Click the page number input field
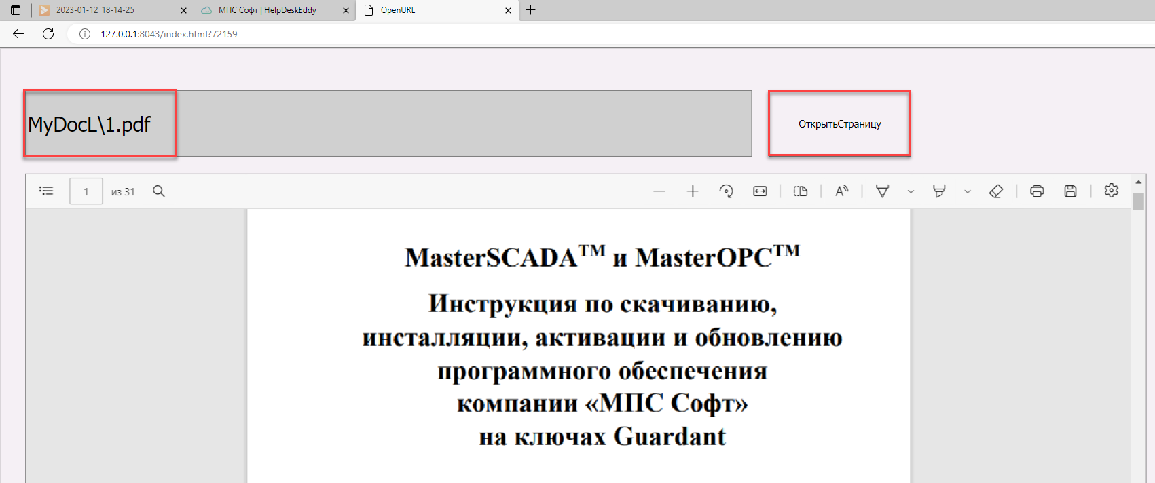The image size is (1155, 483). point(86,191)
